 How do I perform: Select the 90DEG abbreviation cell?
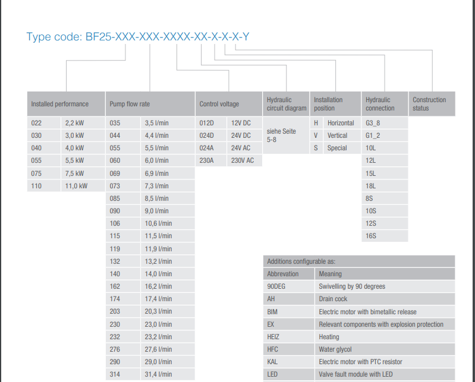click(276, 286)
